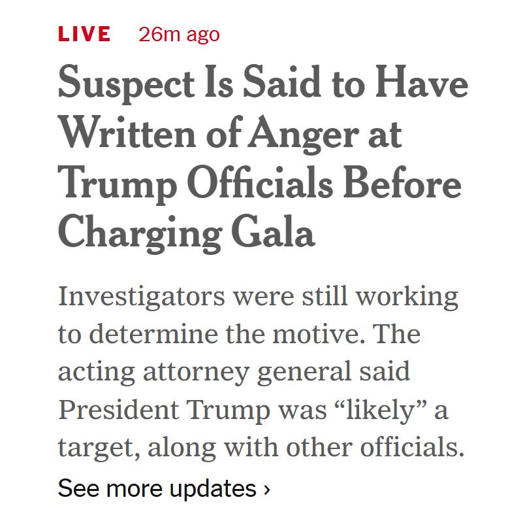Click "Trump Officials Before" in the headline
The height and width of the screenshot is (521, 506).
click(259, 184)
